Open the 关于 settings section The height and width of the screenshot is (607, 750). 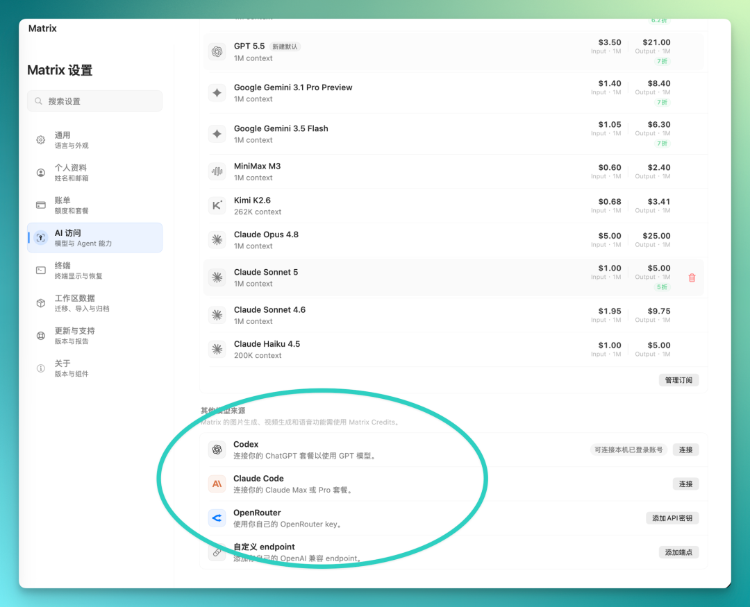(94, 368)
